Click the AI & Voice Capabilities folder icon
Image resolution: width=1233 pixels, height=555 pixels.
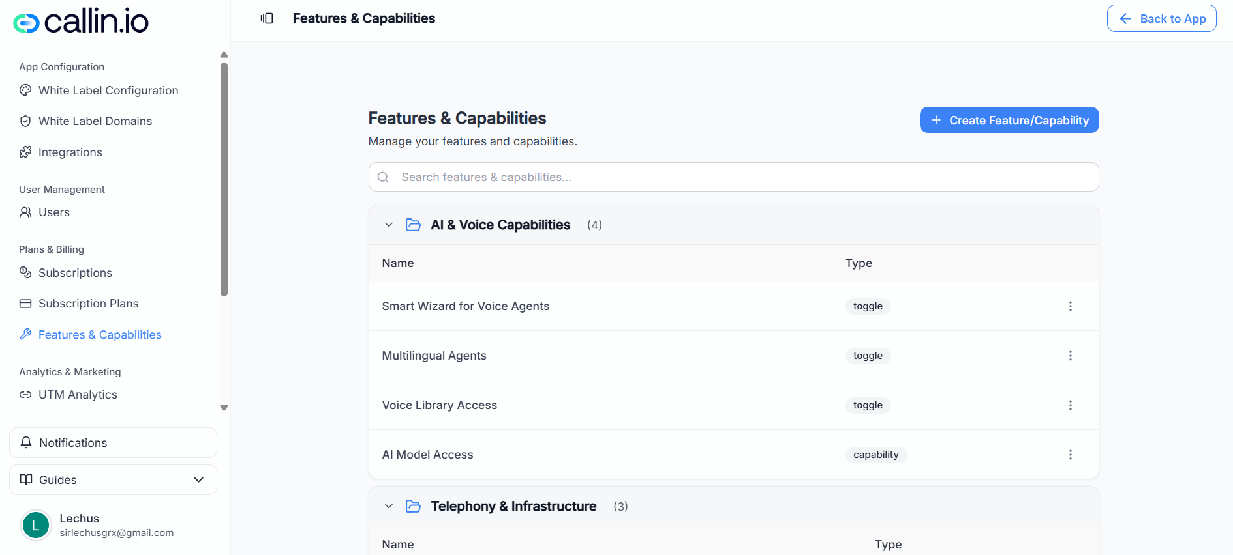click(413, 225)
